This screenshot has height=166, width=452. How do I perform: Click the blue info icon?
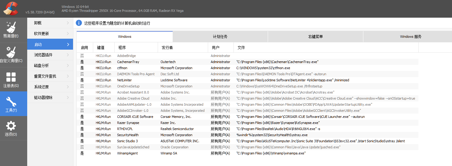(79, 23)
